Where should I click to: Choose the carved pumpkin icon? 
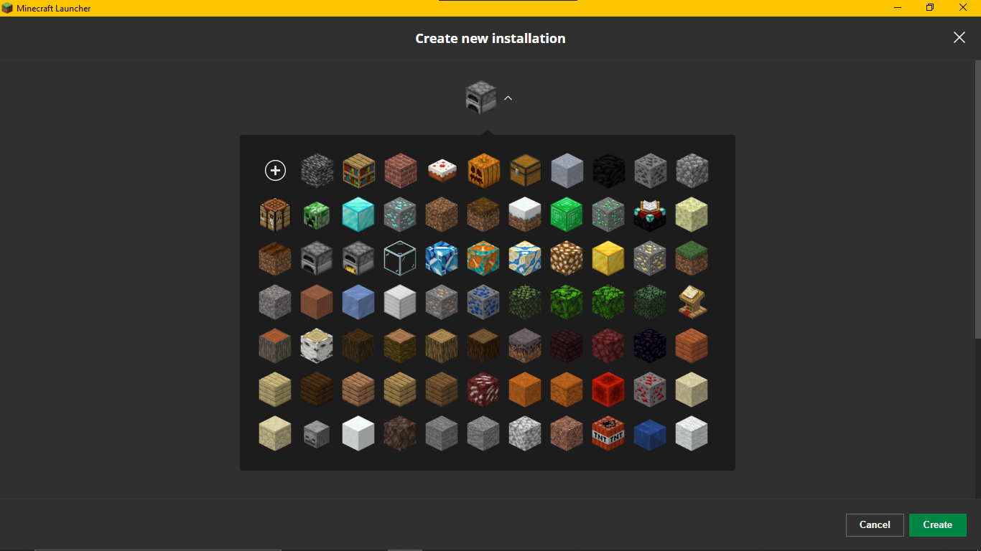[x=483, y=171]
